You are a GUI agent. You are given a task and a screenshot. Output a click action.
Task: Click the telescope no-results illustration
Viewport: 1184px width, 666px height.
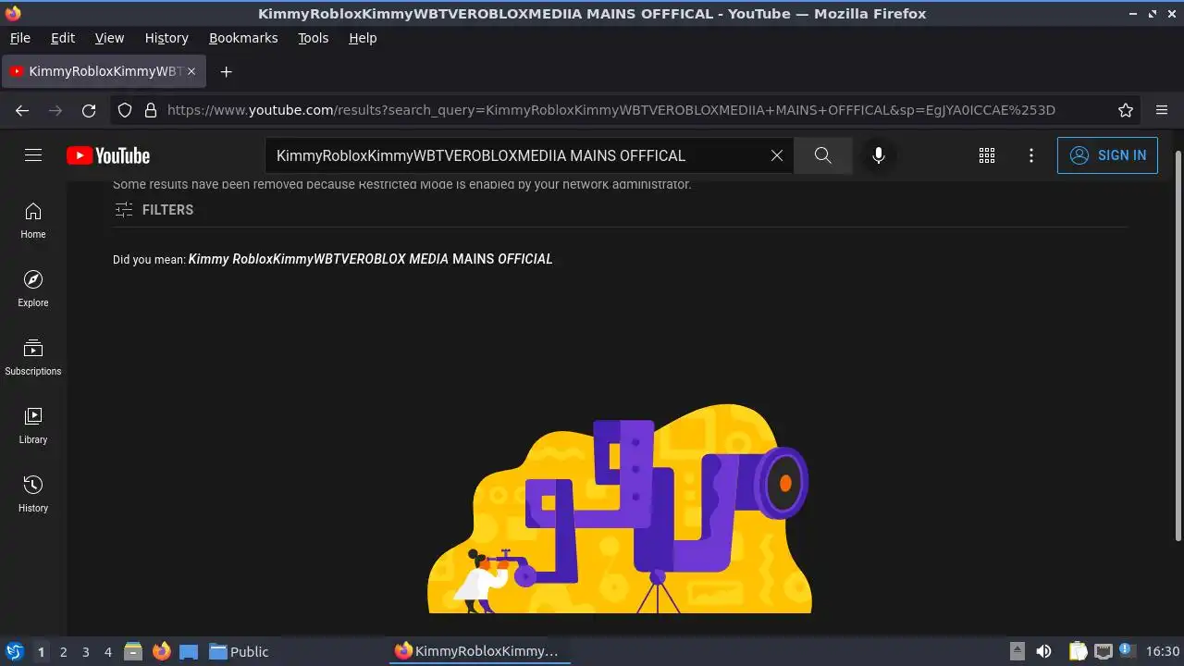620,509
